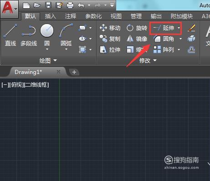Switch to the 参数化 tab
The image size is (210, 181).
[93, 16]
